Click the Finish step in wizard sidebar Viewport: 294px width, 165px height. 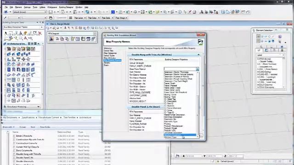(x=106, y=65)
